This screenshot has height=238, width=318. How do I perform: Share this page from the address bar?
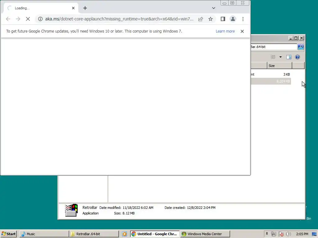[201, 19]
